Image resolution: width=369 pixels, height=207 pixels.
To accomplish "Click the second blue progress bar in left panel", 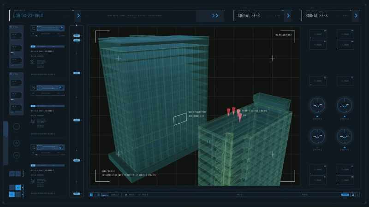I will point(48,106).
